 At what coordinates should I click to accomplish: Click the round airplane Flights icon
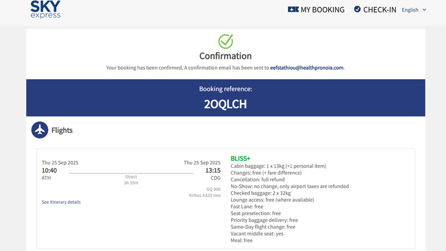(40, 130)
